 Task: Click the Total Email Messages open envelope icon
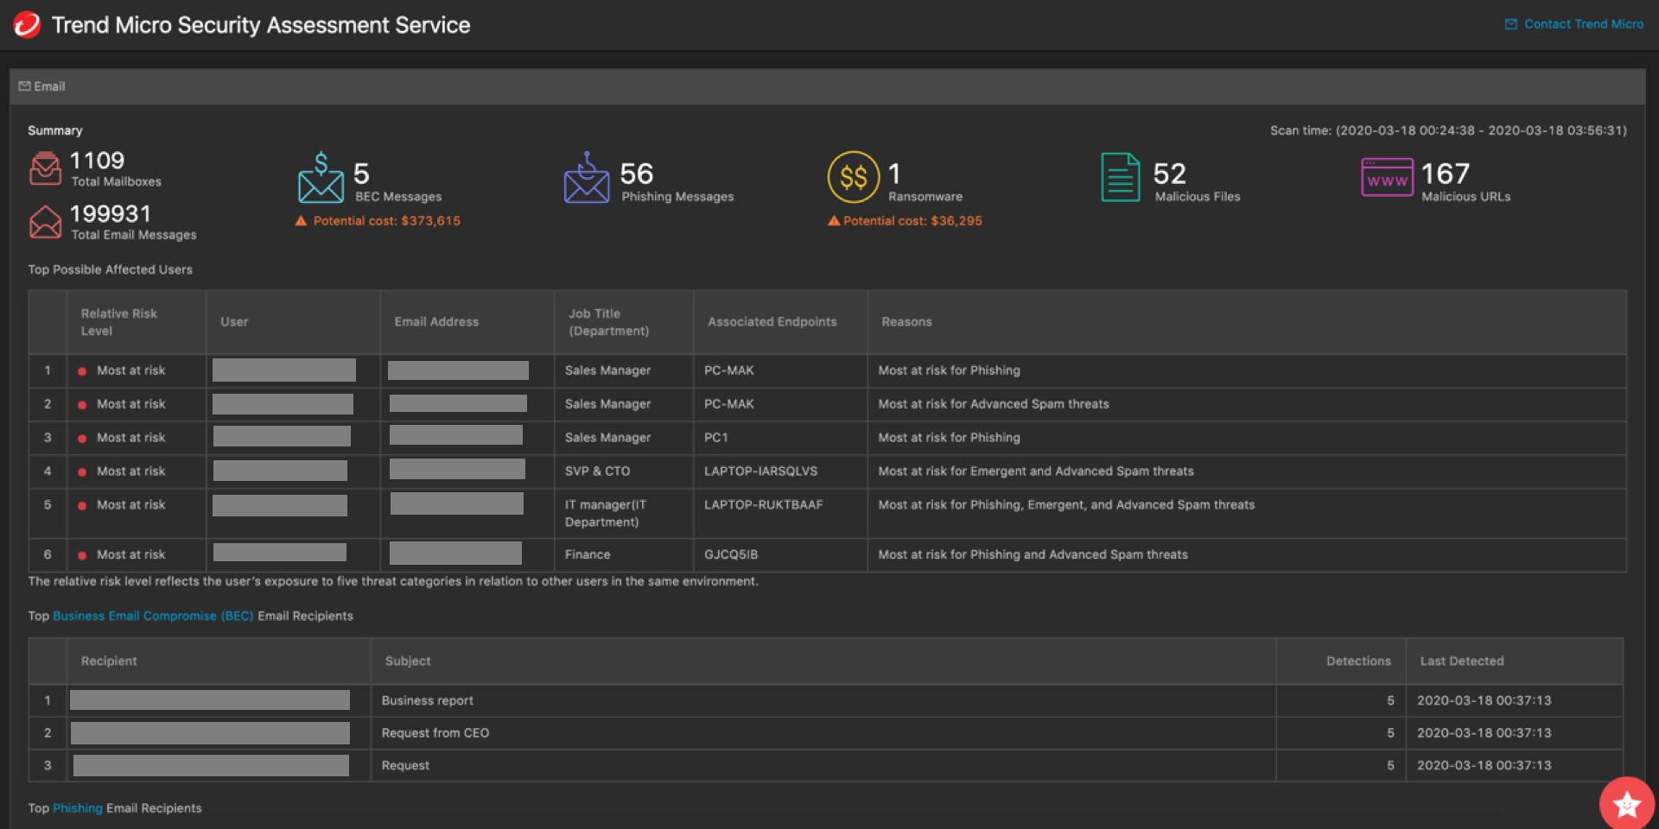click(45, 222)
